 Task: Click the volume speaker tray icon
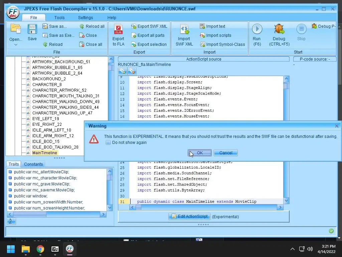(310, 249)
